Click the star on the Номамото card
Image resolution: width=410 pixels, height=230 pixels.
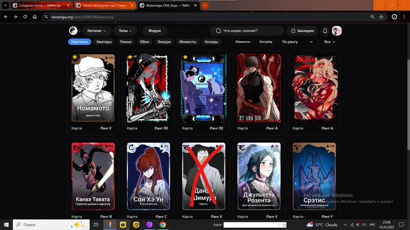75,57
